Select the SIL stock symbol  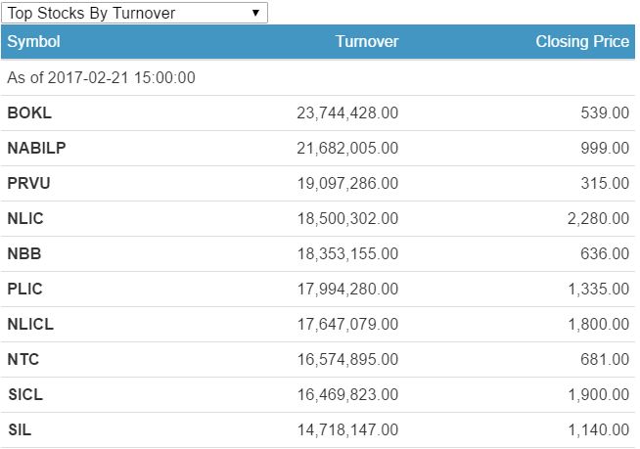20,429
